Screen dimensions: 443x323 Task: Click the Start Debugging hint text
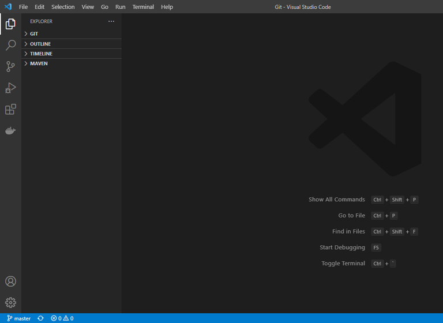coord(342,247)
